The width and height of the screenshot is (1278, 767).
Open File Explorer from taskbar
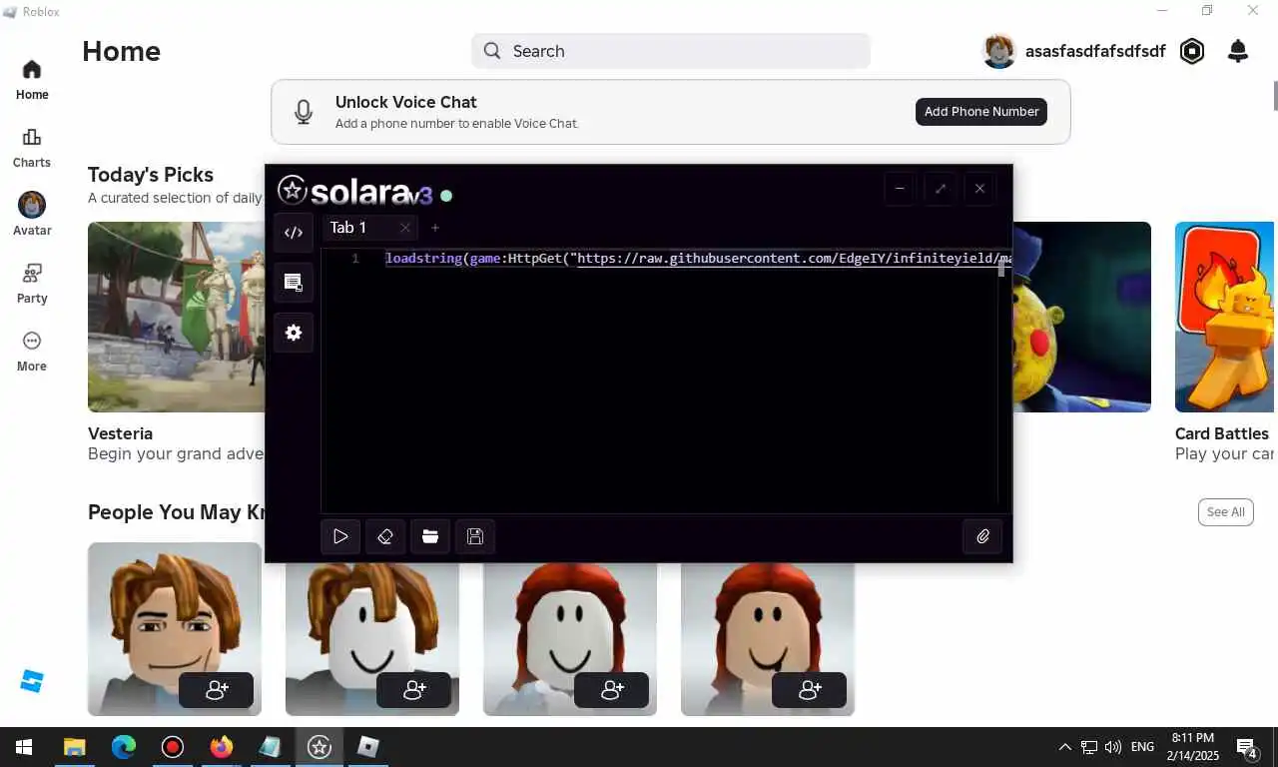[74, 747]
